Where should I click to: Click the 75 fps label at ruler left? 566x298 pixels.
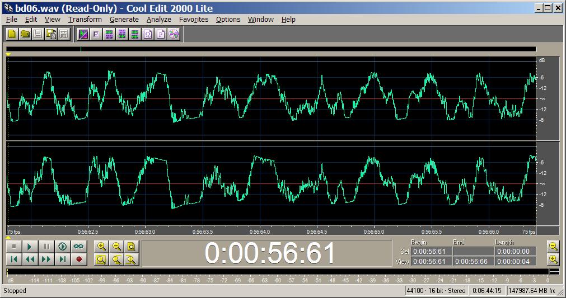pos(14,231)
